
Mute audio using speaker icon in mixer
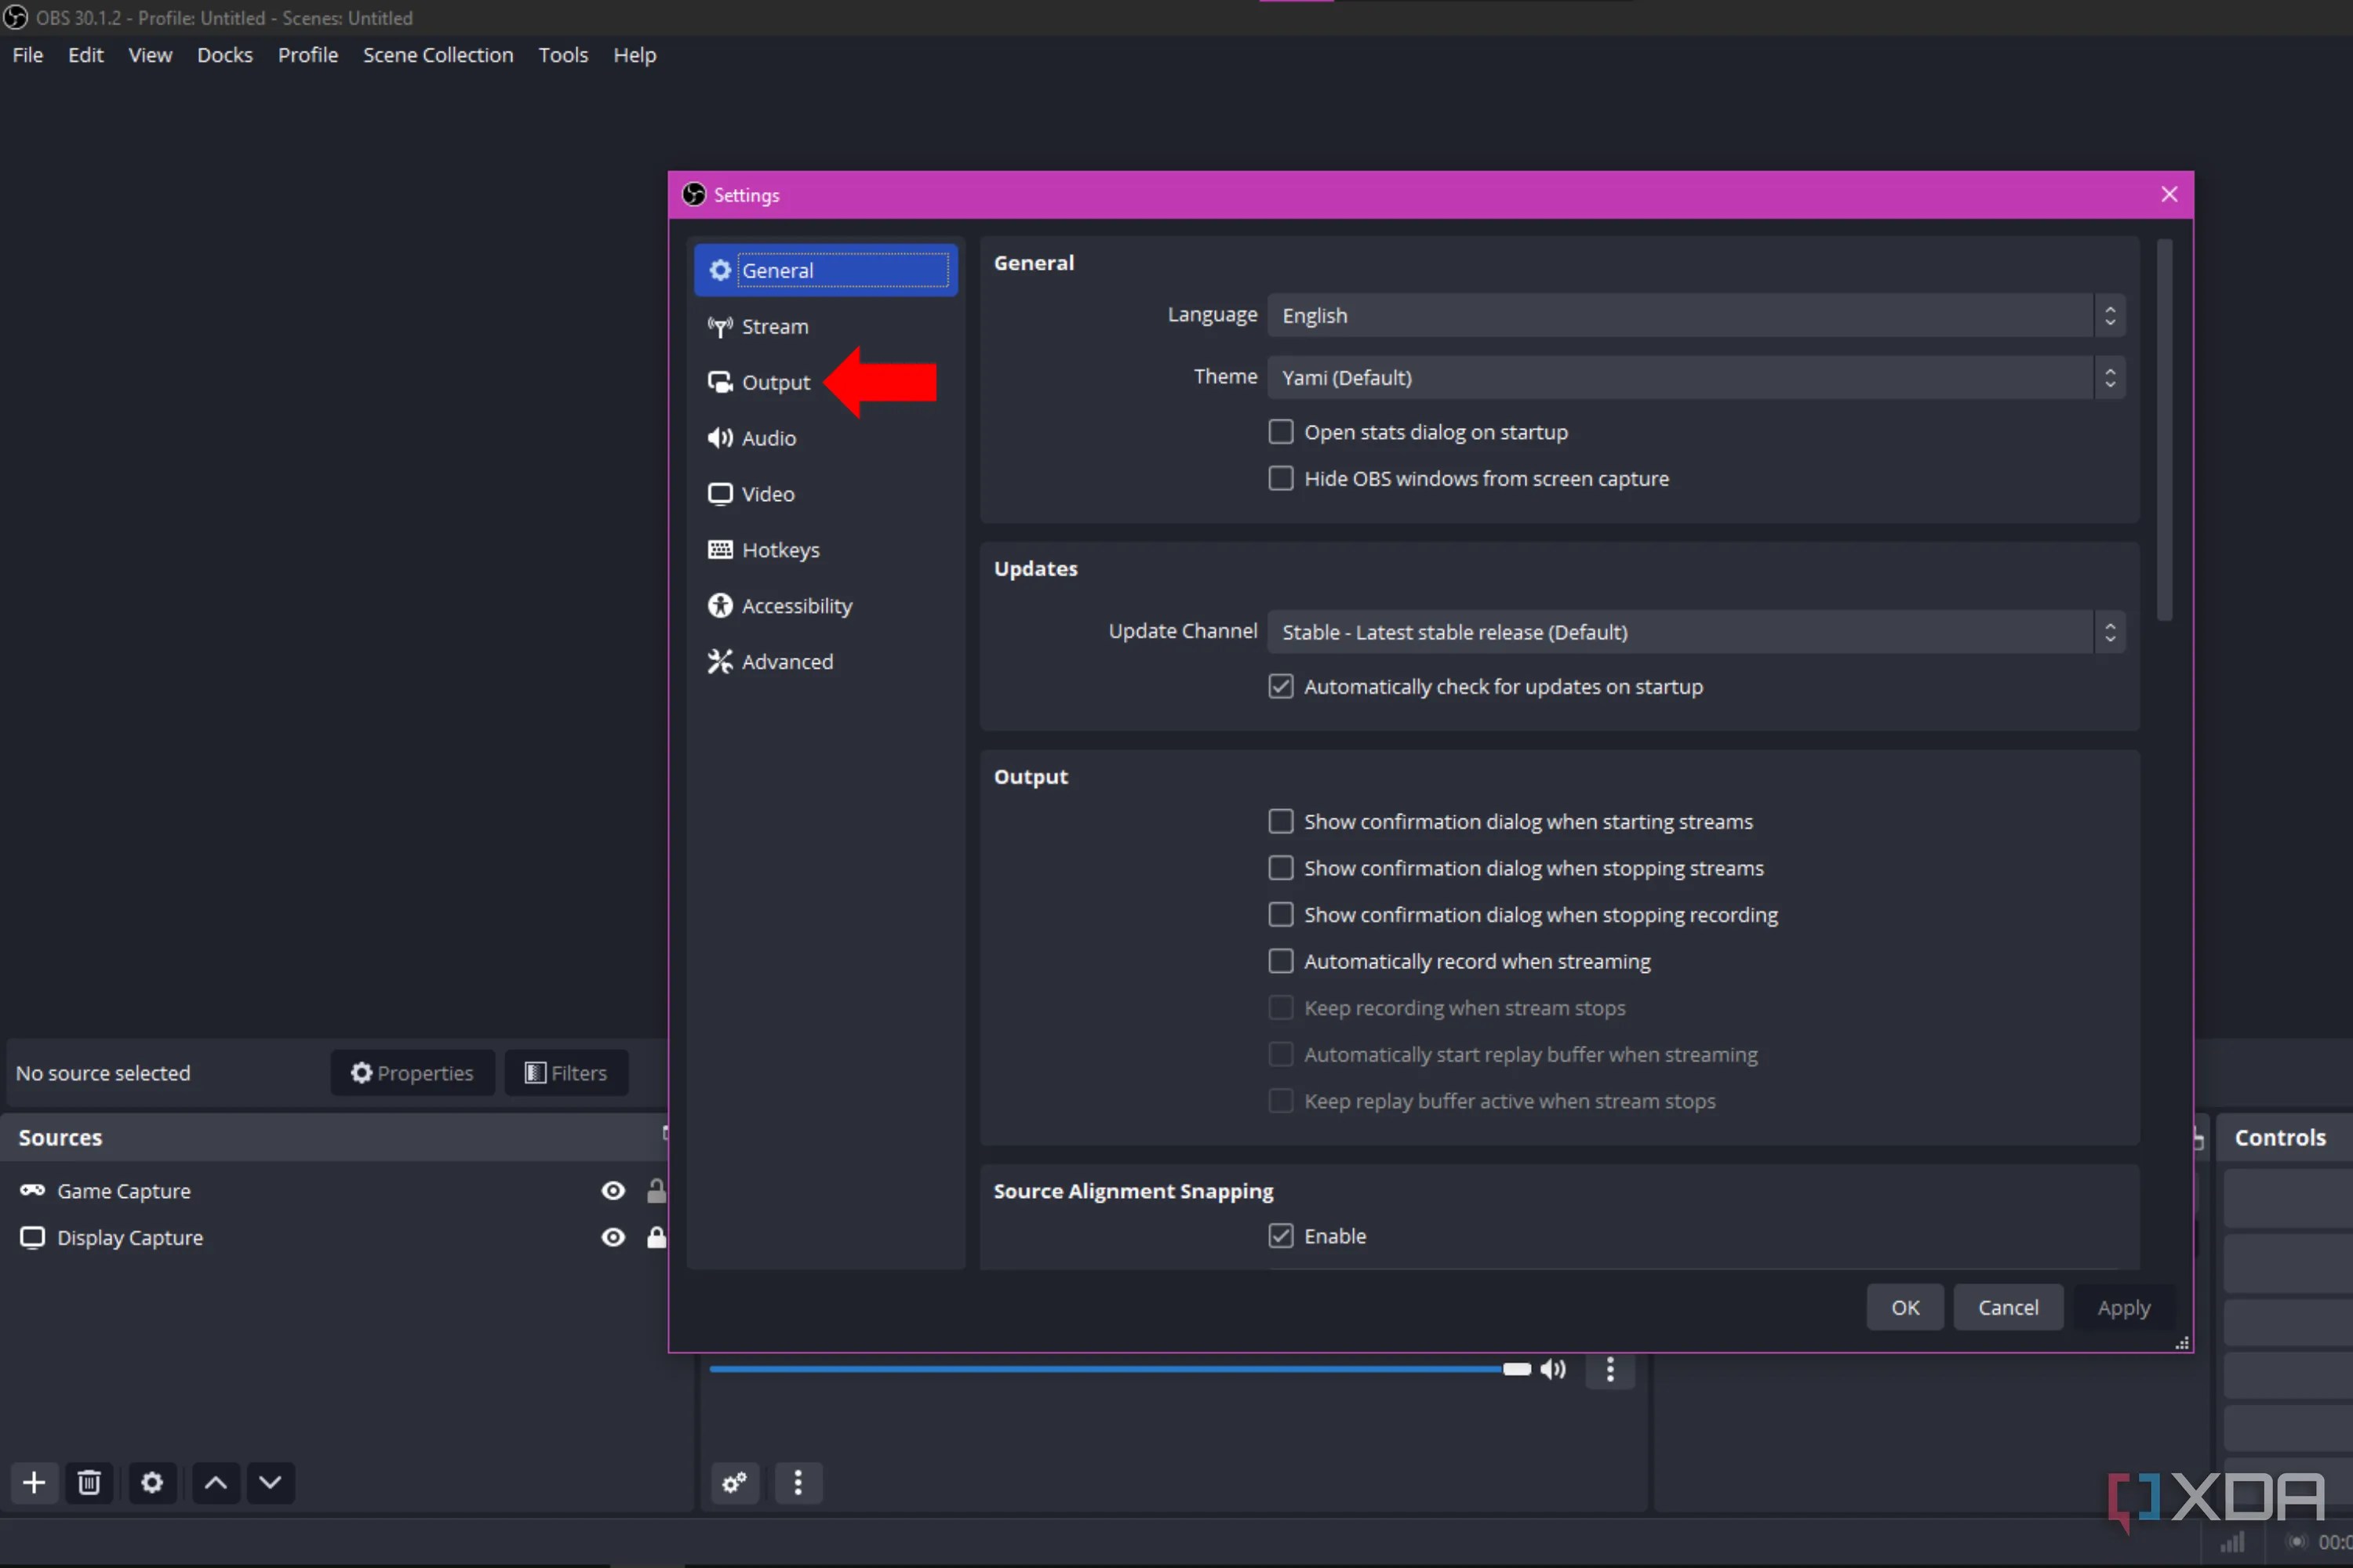pyautogui.click(x=1553, y=1369)
